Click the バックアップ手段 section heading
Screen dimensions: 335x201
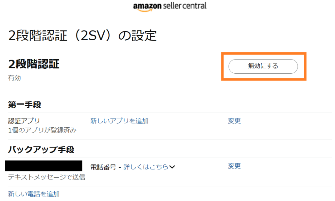(x=41, y=150)
